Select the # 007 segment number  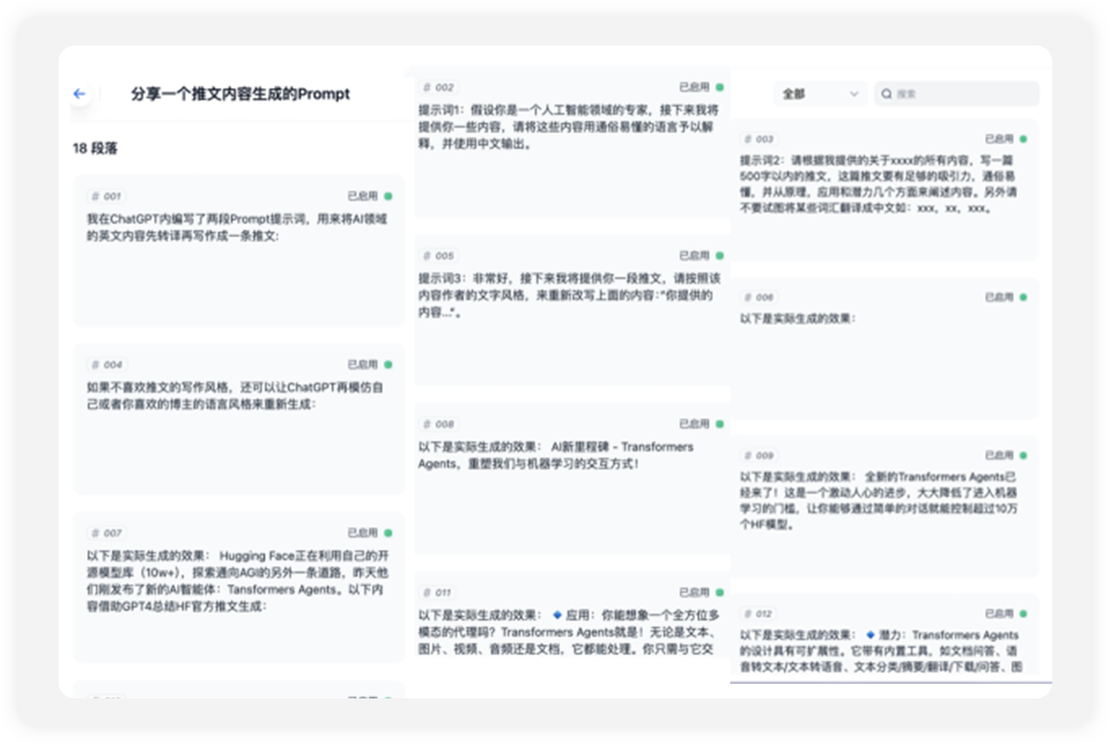pyautogui.click(x=107, y=533)
